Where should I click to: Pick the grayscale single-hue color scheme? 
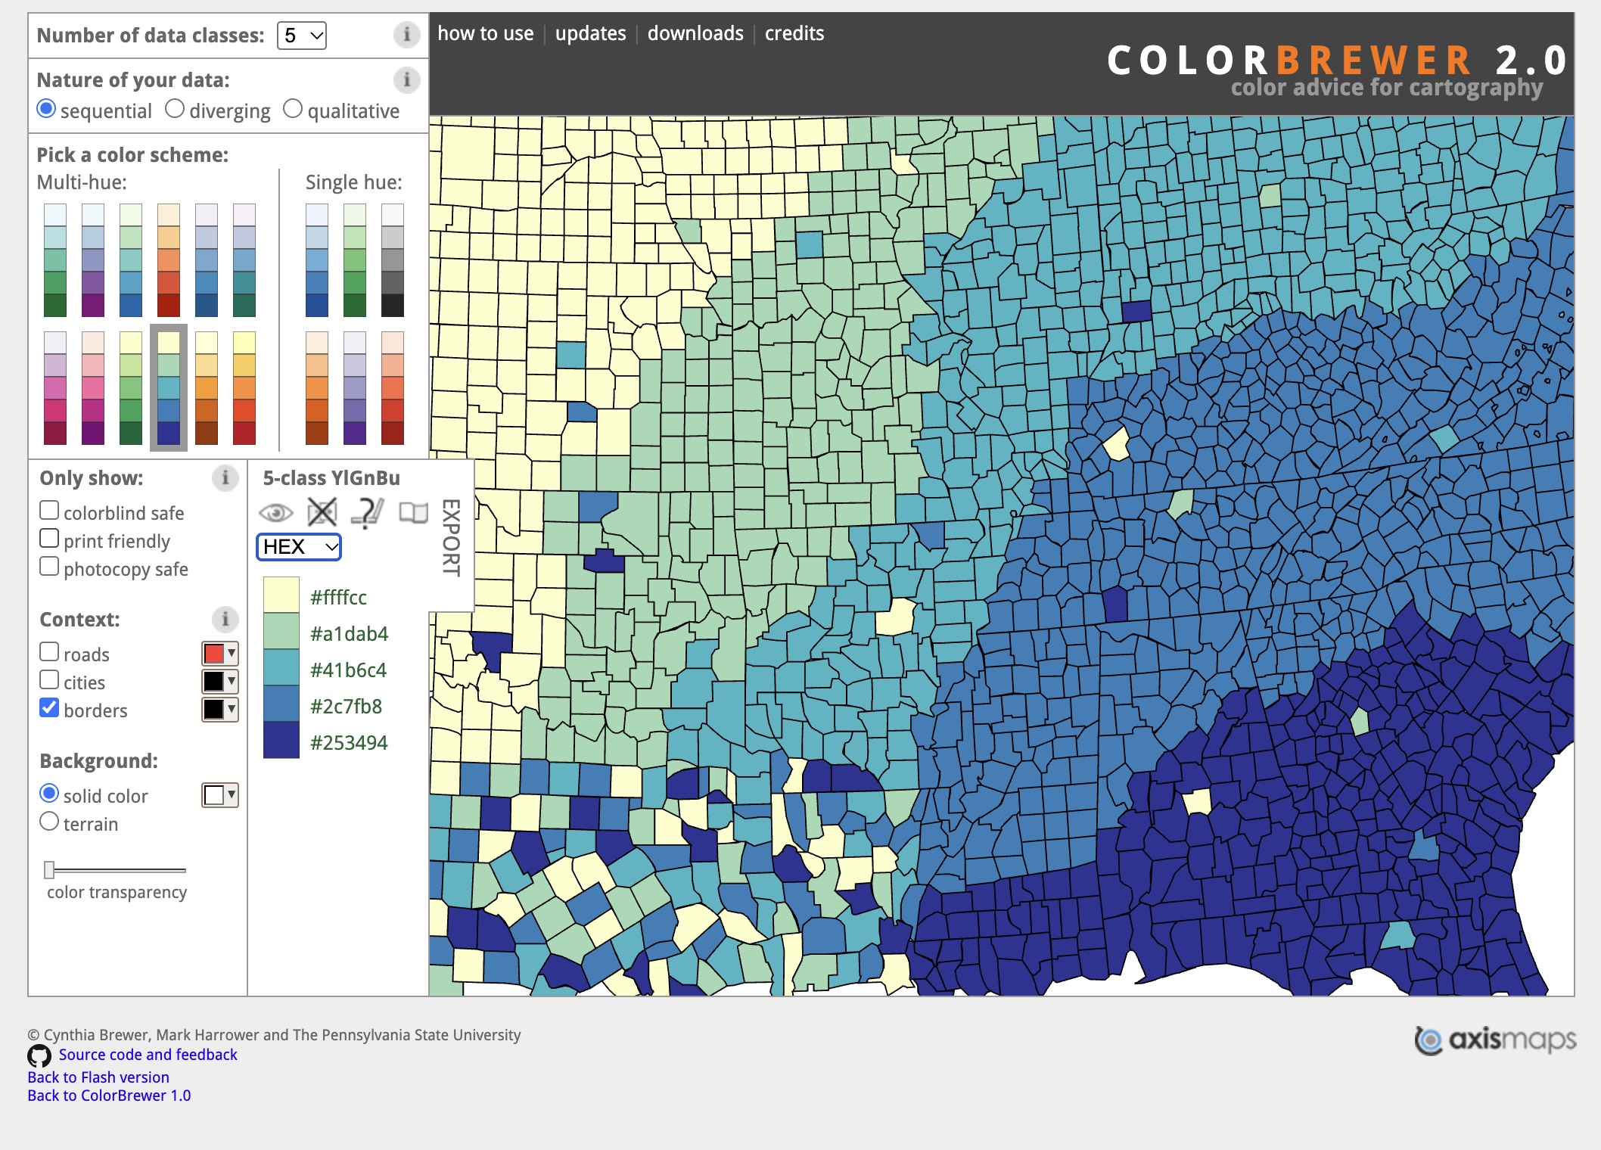point(393,260)
